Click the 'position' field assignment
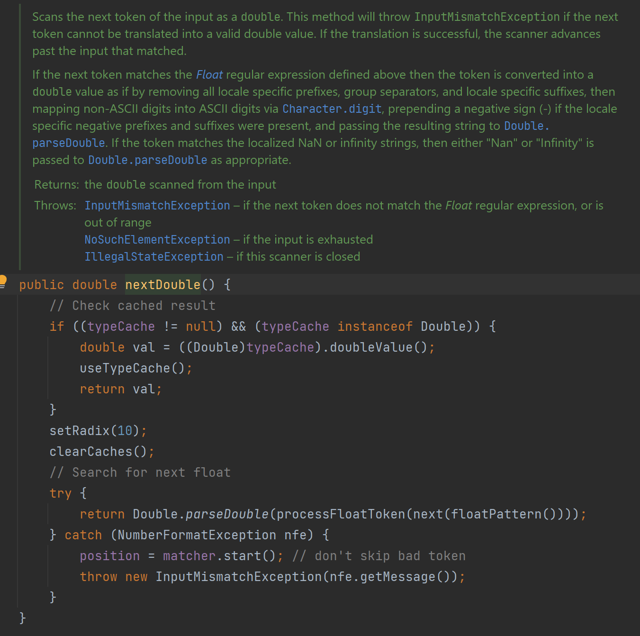This screenshot has width=640, height=636. (109, 556)
